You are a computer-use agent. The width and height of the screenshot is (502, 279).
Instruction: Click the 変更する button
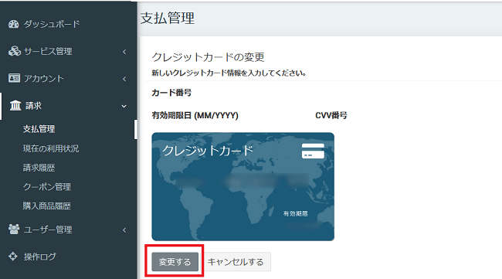(175, 262)
